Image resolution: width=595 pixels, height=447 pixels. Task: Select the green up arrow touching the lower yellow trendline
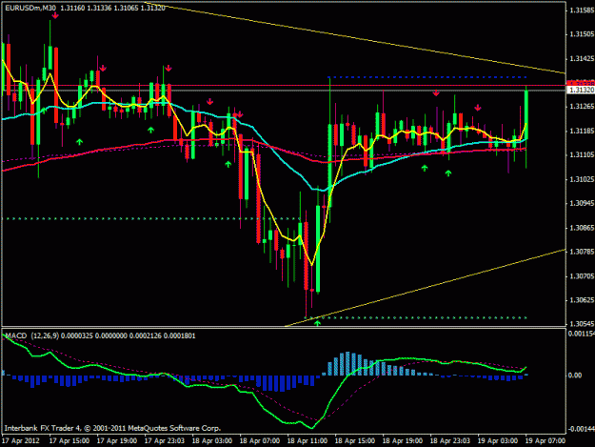click(318, 323)
